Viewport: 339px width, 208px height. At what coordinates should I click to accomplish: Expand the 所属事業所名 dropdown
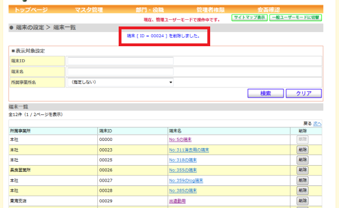click(x=120, y=82)
